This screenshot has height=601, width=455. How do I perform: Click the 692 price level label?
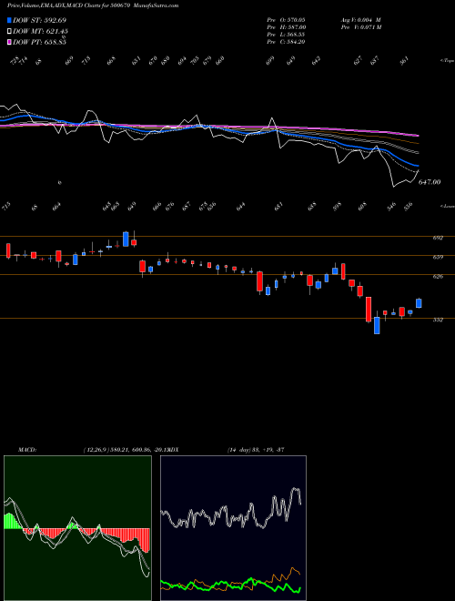(438, 238)
